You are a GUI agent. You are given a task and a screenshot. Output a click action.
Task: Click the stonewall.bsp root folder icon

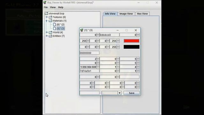point(47,13)
